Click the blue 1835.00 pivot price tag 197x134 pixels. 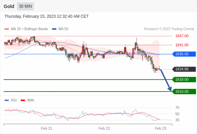[x=184, y=54]
